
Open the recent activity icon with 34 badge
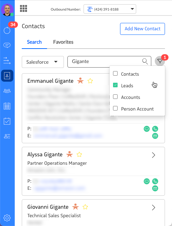click(7, 30)
